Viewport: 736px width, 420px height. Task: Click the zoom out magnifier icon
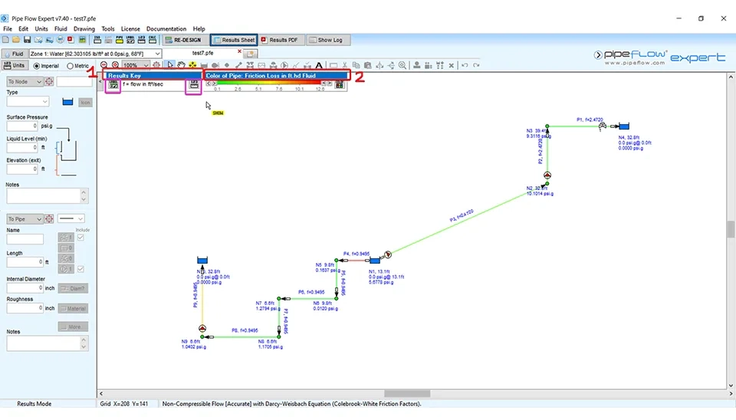click(x=105, y=66)
